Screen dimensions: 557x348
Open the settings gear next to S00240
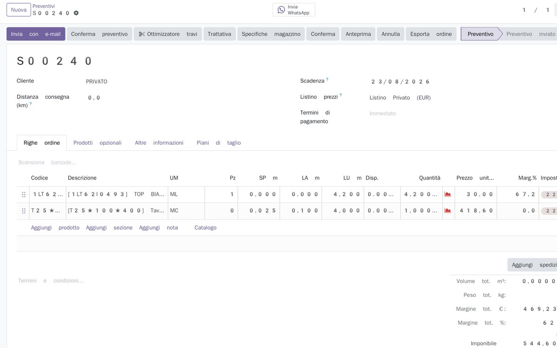click(x=76, y=13)
